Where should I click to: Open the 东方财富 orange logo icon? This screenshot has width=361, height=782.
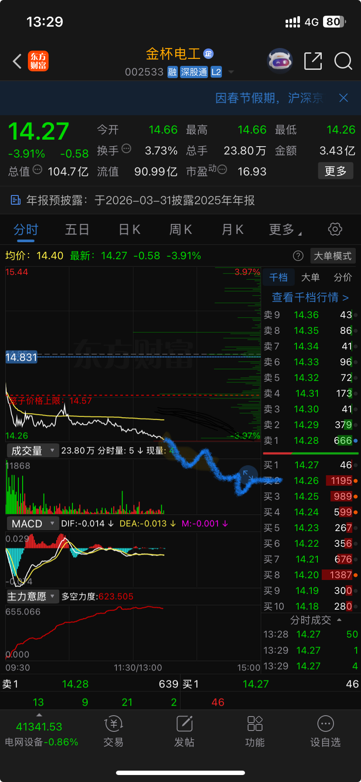click(38, 61)
